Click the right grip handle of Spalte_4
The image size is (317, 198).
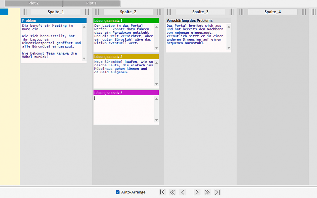point(304,12)
